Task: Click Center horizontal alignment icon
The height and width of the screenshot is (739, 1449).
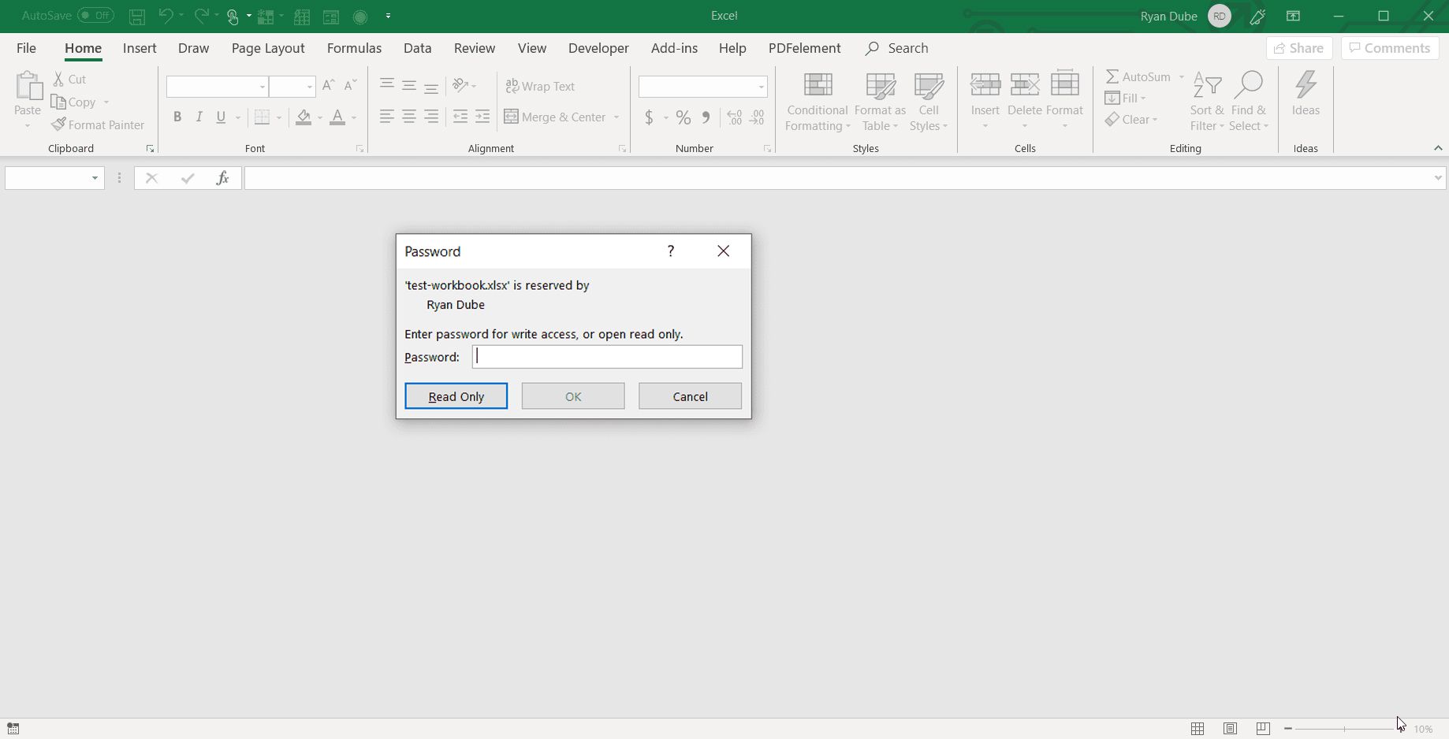Action: click(409, 117)
